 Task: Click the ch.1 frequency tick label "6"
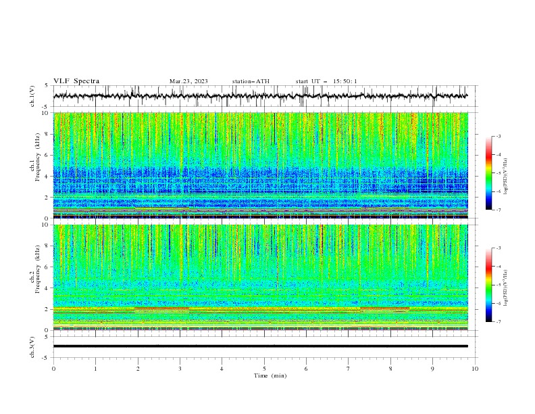tap(47, 155)
